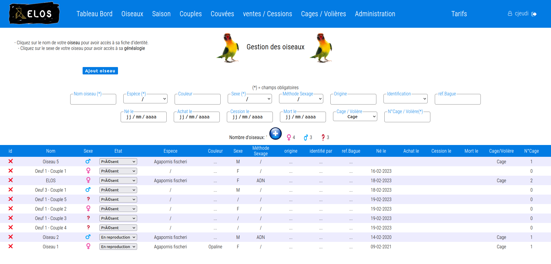Click the Né le date field
Screen dimensions: 551x264
(x=144, y=117)
